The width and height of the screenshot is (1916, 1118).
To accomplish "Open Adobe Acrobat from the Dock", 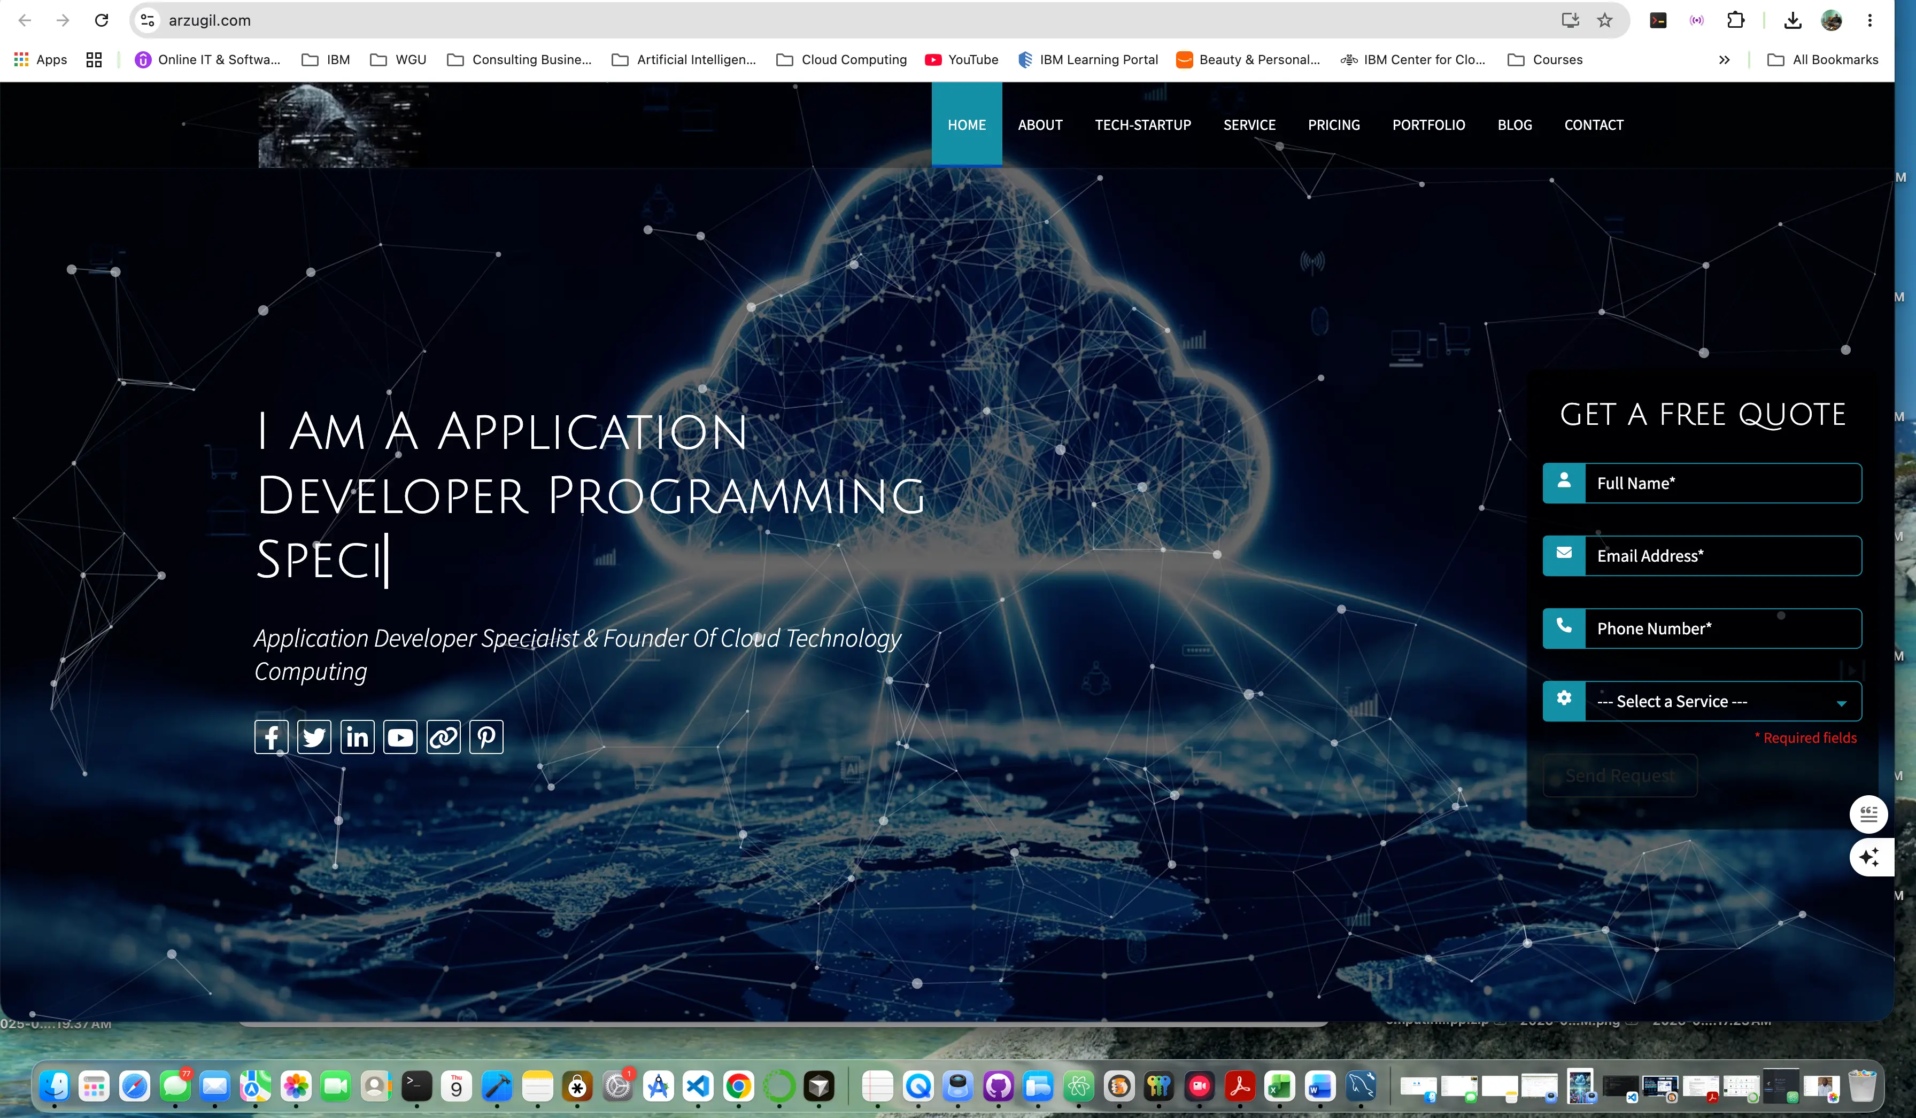I will [x=1240, y=1087].
